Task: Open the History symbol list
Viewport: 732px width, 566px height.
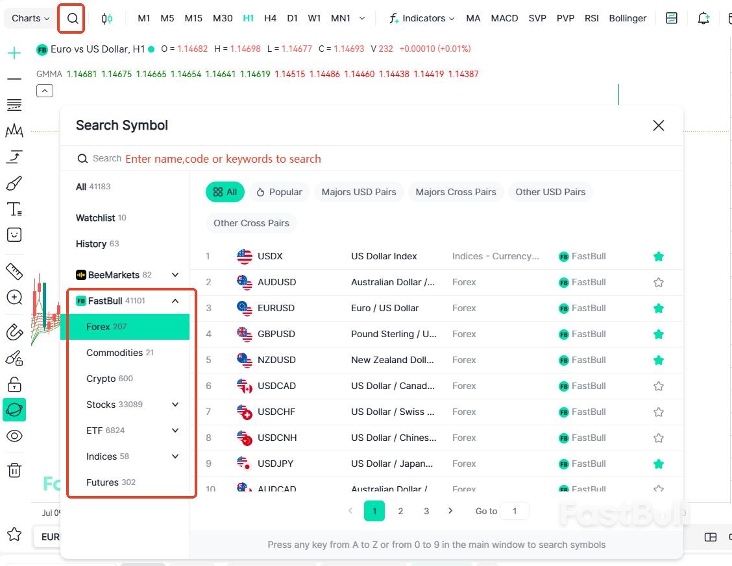Action: [x=97, y=244]
